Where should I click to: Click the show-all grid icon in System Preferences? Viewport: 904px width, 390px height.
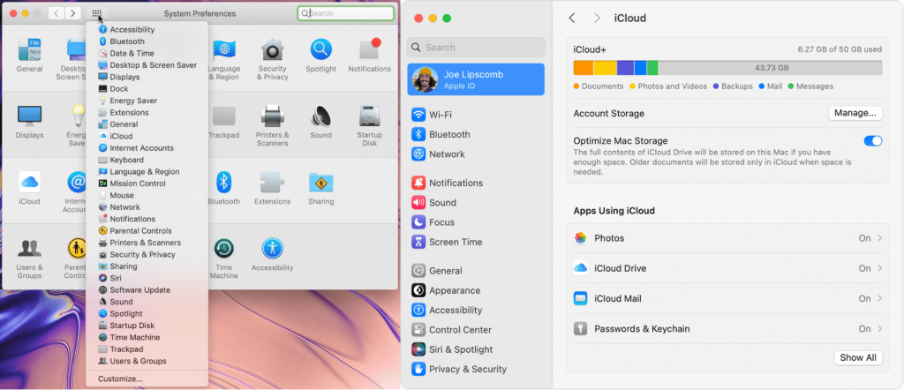pyautogui.click(x=97, y=13)
